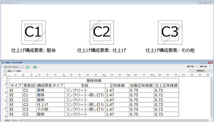Click the 一覧表 / 1000 躯体体積 window title
This screenshot has height=122, width=214.
tap(13, 63)
